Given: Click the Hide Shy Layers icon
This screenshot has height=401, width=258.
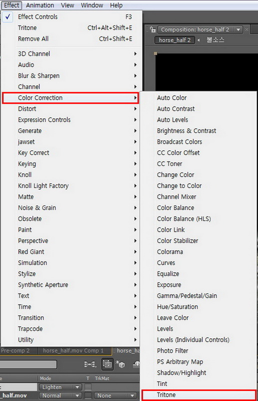Looking at the screenshot, I should click(136, 364).
